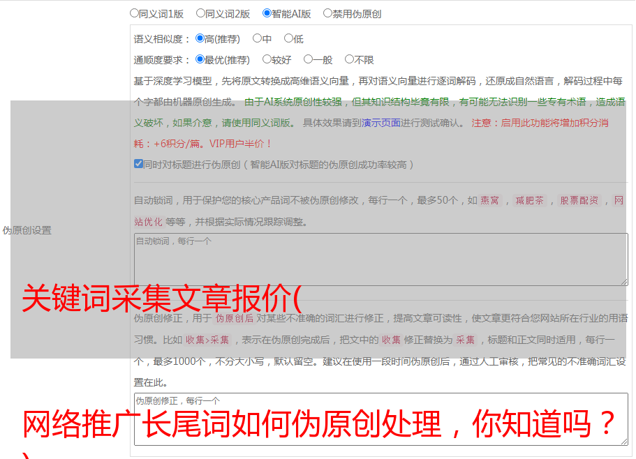Screen dimensions: 636x459
Task: Select the 同义词2版 radio option
Action: click(x=200, y=13)
